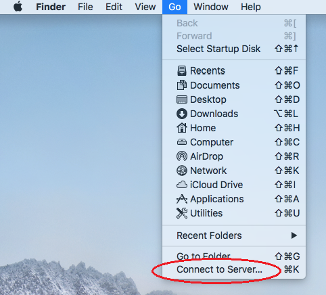326x295 pixels.
Task: Click the Network globe icon
Action: click(182, 171)
